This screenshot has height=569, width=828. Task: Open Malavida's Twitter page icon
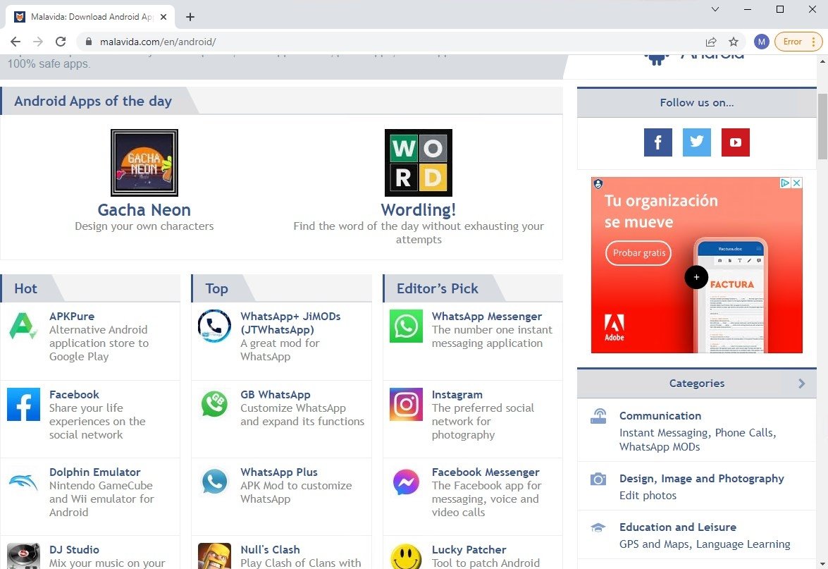(x=696, y=142)
